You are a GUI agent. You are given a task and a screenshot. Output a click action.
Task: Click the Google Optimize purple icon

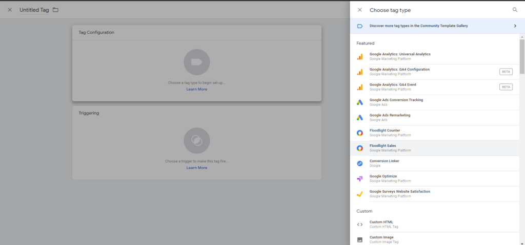[359, 179]
